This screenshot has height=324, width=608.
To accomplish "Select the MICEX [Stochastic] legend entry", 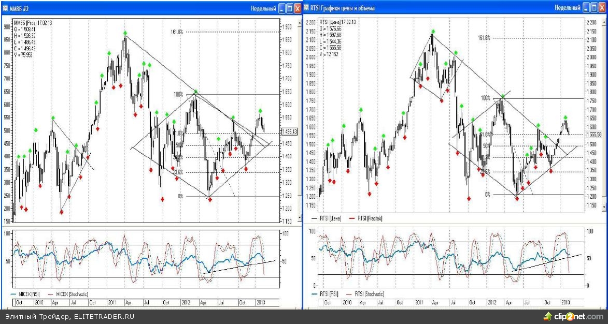I will [70, 294].
